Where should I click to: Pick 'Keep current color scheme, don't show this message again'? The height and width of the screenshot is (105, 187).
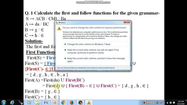point(96,60)
